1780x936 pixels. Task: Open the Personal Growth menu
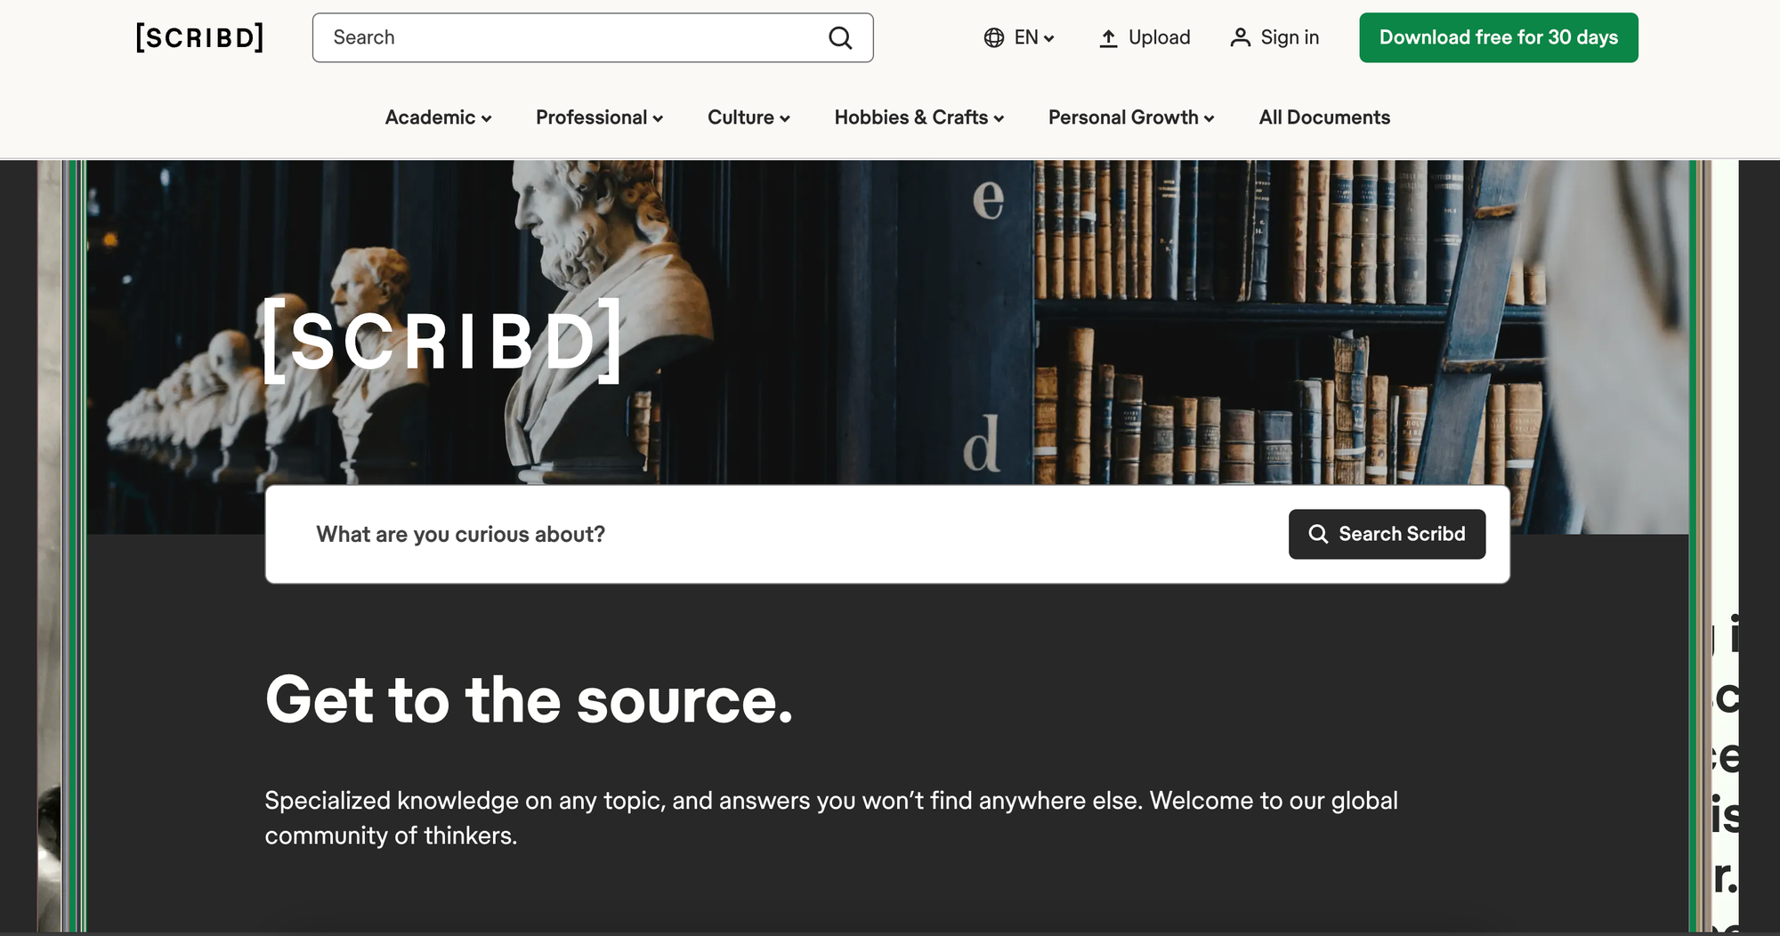1130,117
